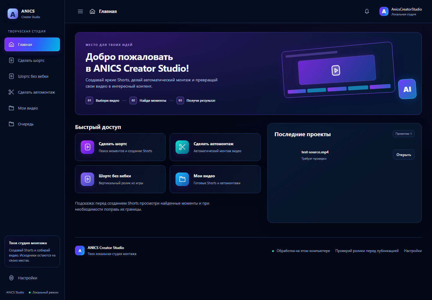
Task: Click the teal scissors automontage card icon
Action: [182, 147]
